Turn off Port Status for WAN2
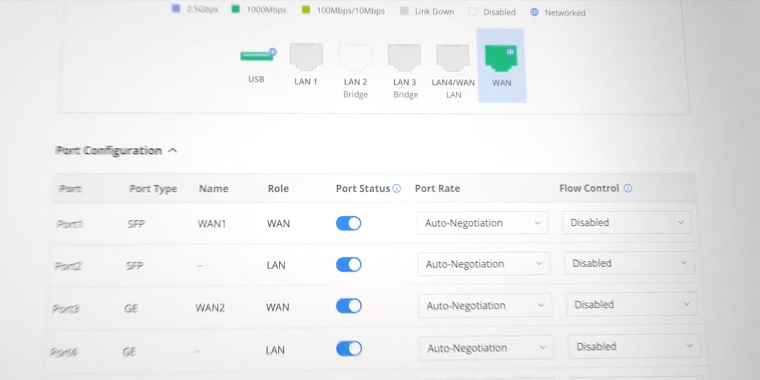760x380 pixels. click(x=349, y=306)
